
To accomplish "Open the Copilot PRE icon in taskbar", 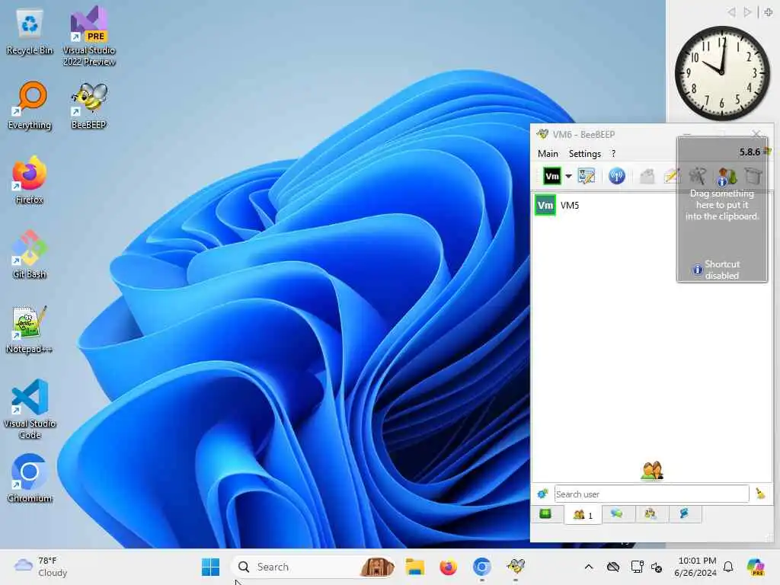I will click(x=756, y=567).
